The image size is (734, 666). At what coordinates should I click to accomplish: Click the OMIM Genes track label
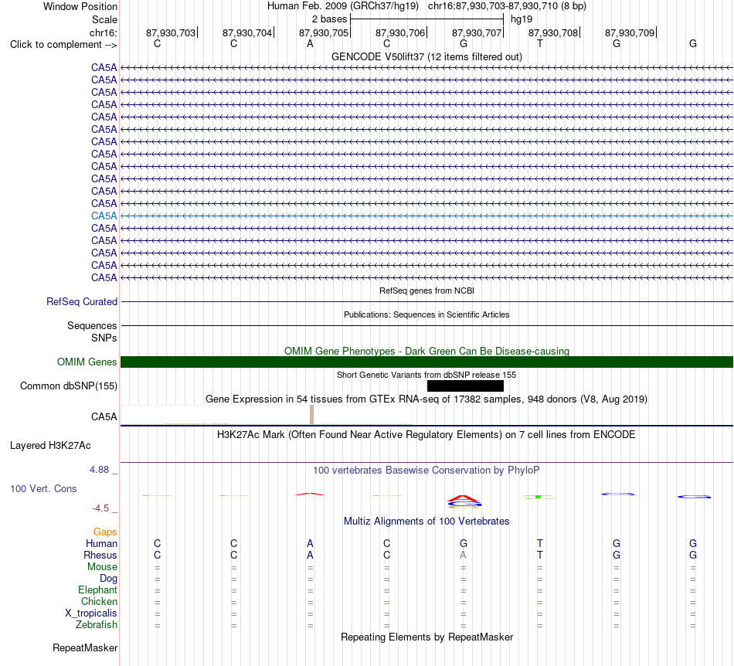(87, 362)
